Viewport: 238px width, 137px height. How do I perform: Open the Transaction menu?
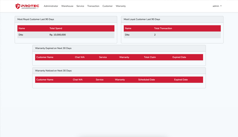[x=93, y=6]
